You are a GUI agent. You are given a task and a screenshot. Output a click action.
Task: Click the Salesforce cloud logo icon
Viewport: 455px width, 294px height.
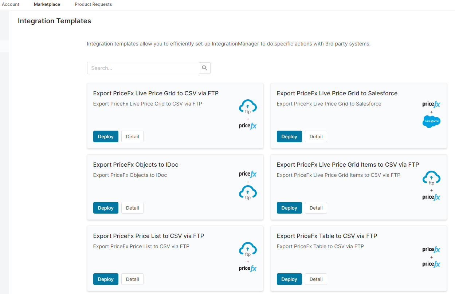click(x=431, y=121)
